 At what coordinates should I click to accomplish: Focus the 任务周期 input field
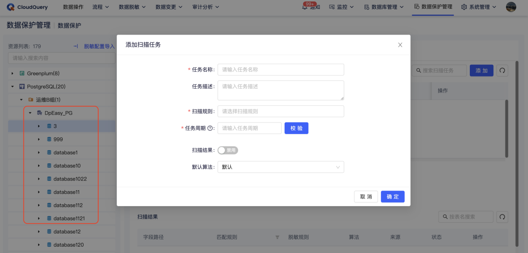[x=249, y=128]
